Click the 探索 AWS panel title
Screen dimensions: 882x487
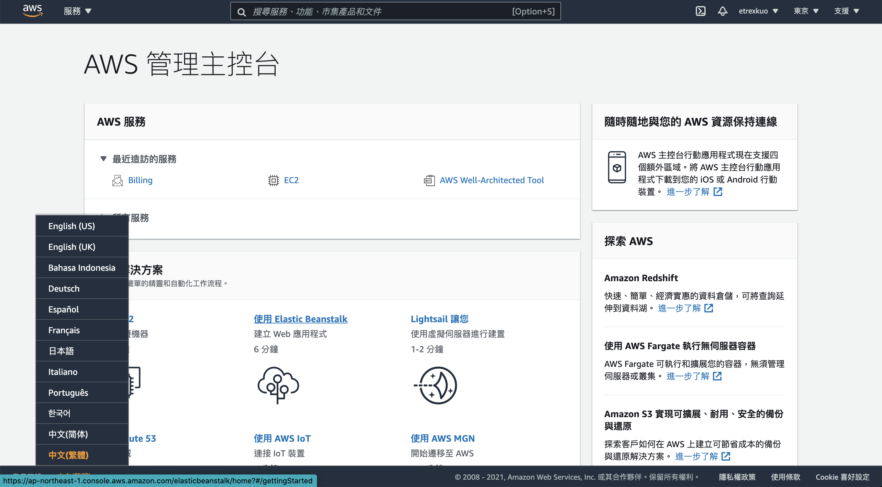pos(629,241)
